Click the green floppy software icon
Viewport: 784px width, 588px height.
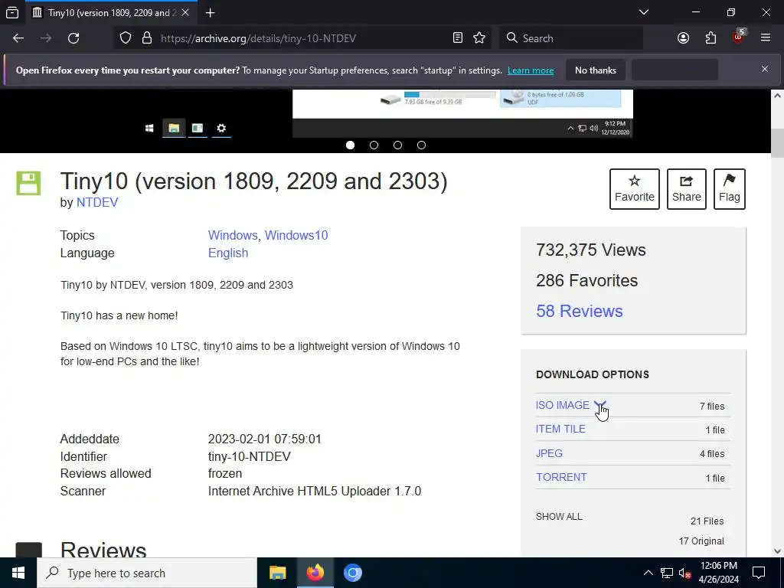point(28,183)
